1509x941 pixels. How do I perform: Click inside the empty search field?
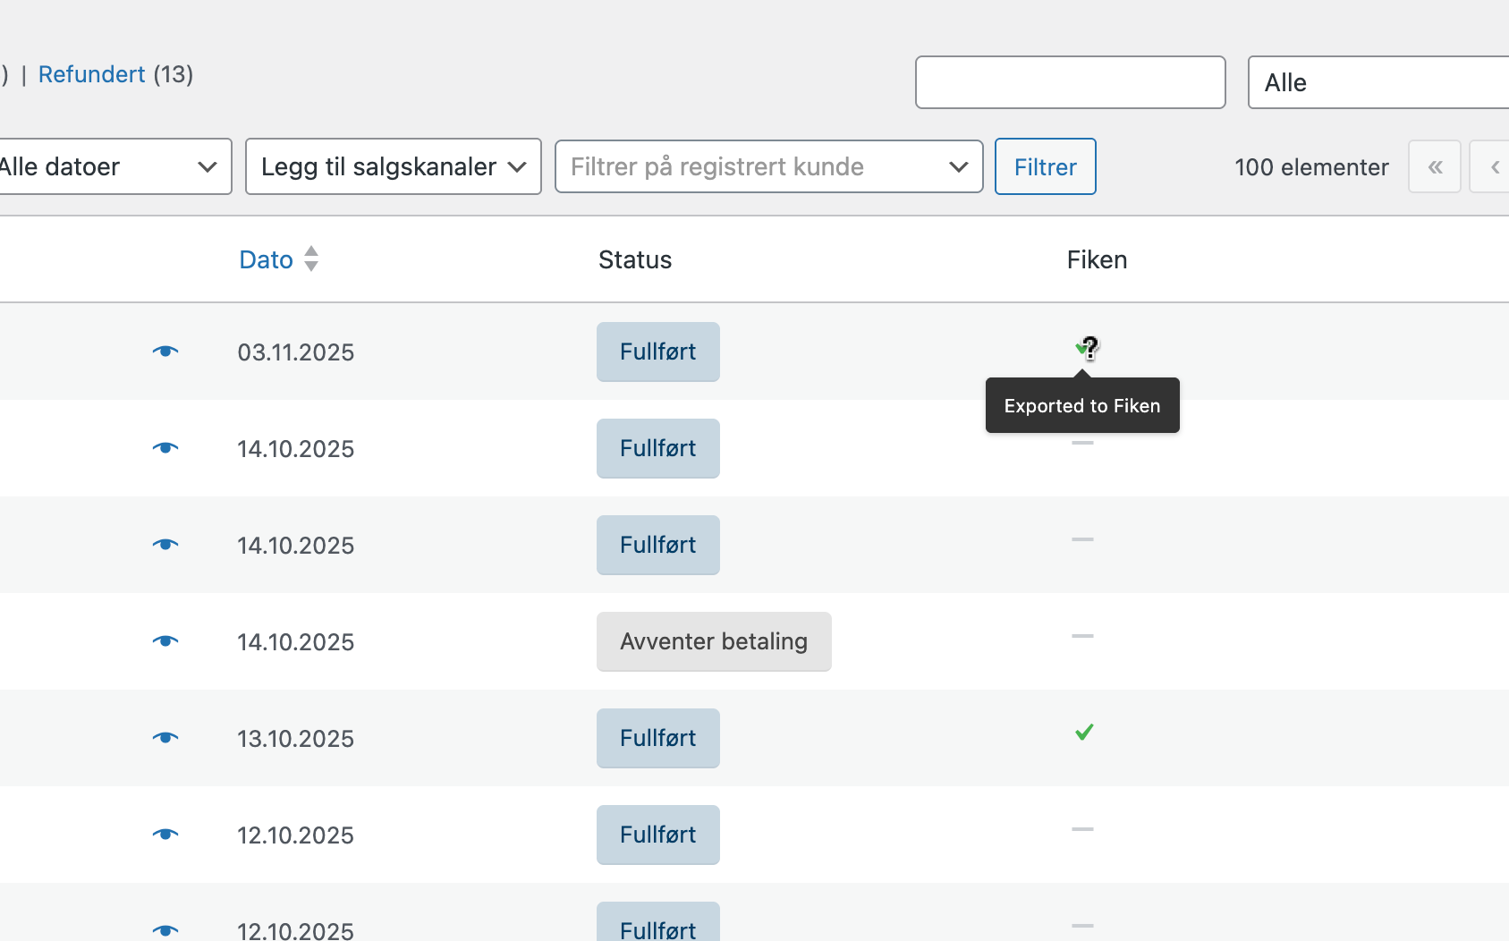[1070, 81]
